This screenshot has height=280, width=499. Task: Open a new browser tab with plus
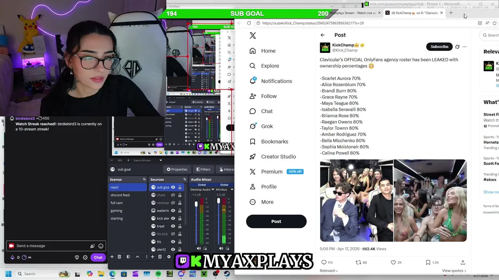pos(451,13)
